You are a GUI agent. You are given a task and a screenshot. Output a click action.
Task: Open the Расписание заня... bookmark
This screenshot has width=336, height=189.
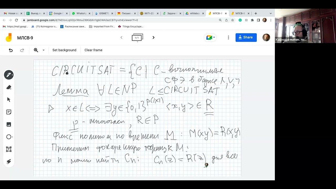click(x=73, y=27)
